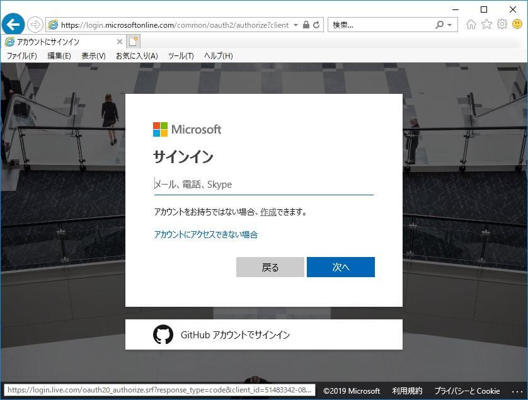528x400 pixels.
Task: Open the プライバシーと Cookie footer link
Action: tap(467, 391)
